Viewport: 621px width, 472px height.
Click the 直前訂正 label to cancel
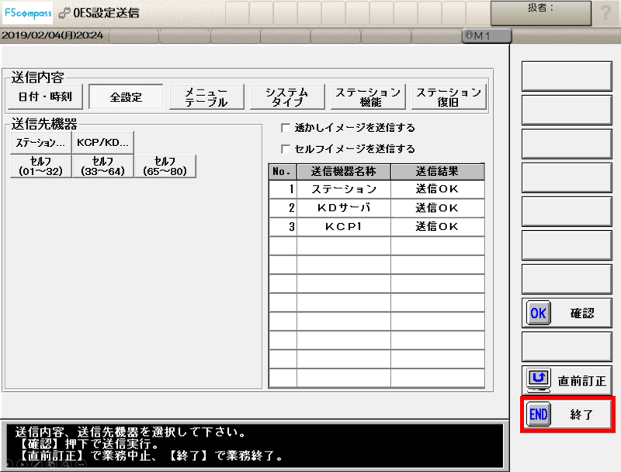click(582, 381)
